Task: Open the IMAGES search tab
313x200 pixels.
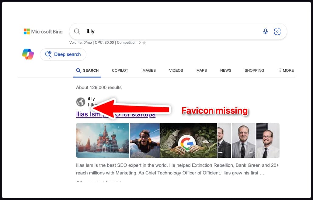Action: (x=148, y=70)
